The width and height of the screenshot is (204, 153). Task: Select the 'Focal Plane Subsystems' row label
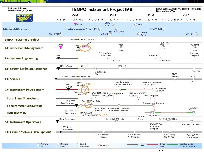(23, 99)
